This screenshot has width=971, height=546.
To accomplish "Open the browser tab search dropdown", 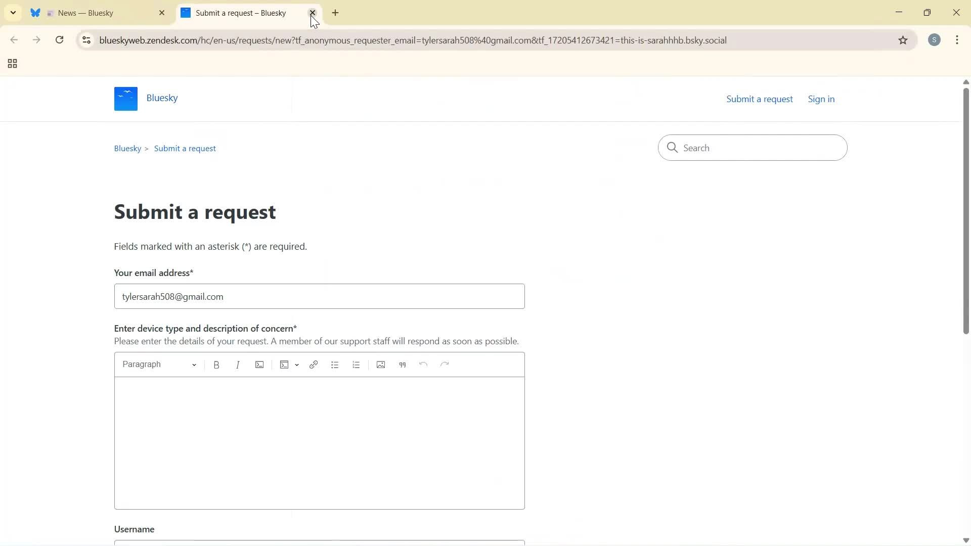I will tap(13, 13).
